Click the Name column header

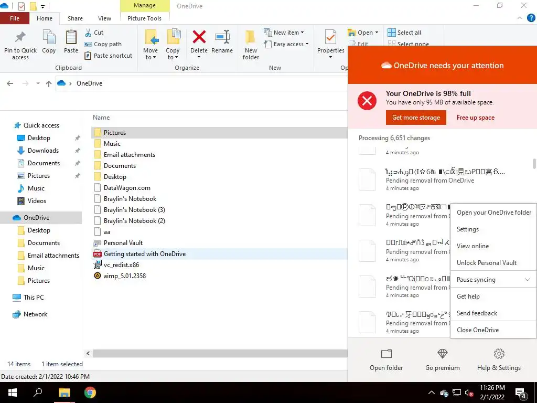(x=101, y=118)
